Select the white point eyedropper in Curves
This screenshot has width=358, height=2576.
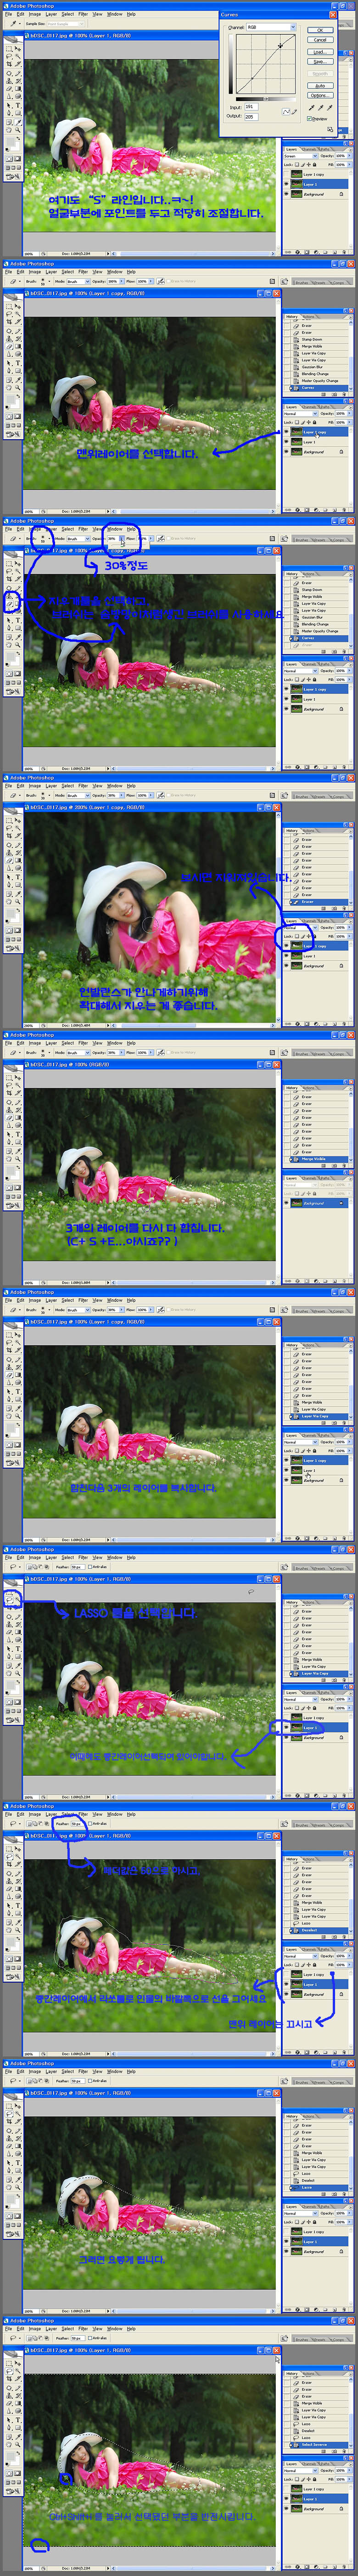tap(331, 108)
